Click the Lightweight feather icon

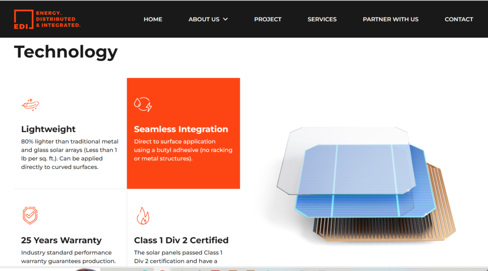(30, 105)
